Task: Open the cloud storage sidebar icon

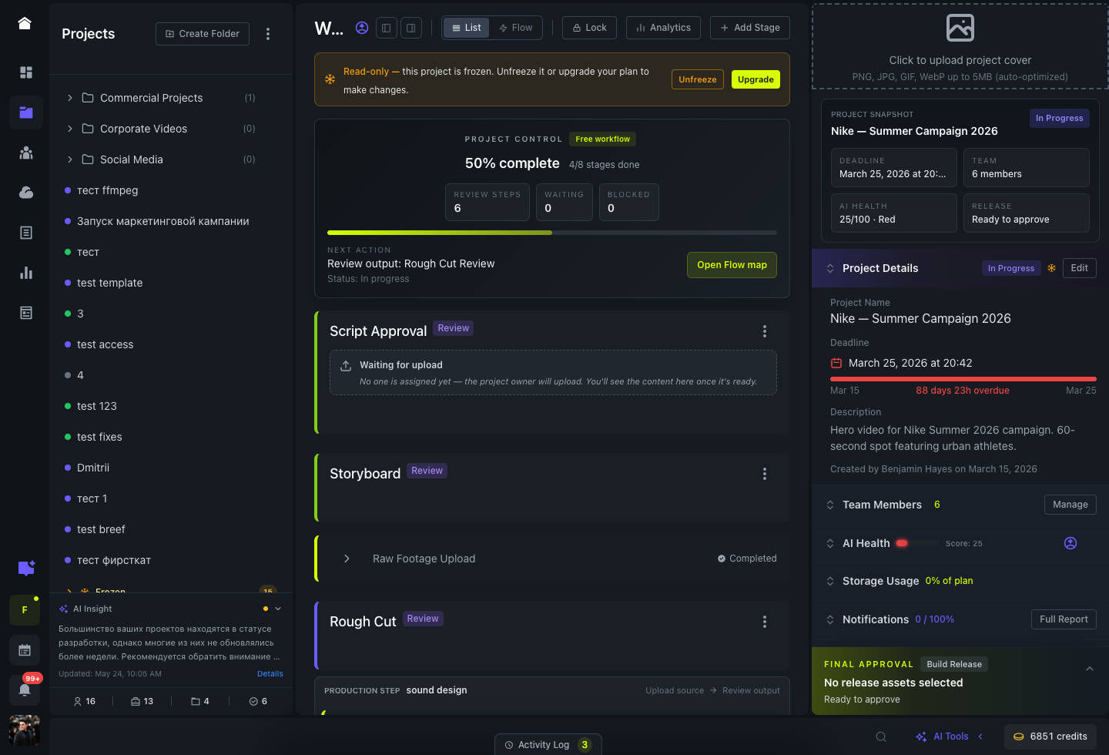Action: point(26,193)
